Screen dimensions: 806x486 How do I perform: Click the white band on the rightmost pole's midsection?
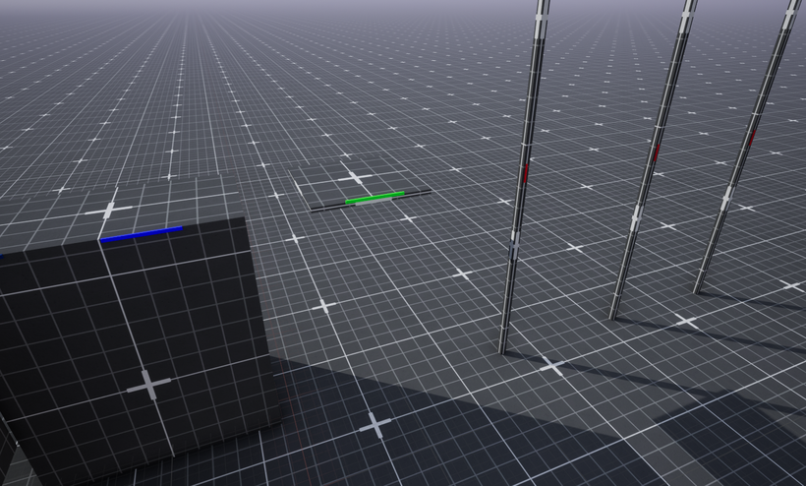[x=726, y=198]
